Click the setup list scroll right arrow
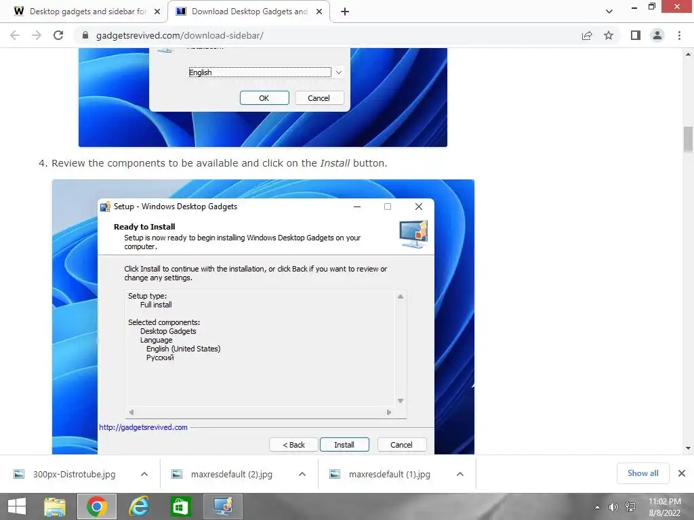 click(389, 412)
